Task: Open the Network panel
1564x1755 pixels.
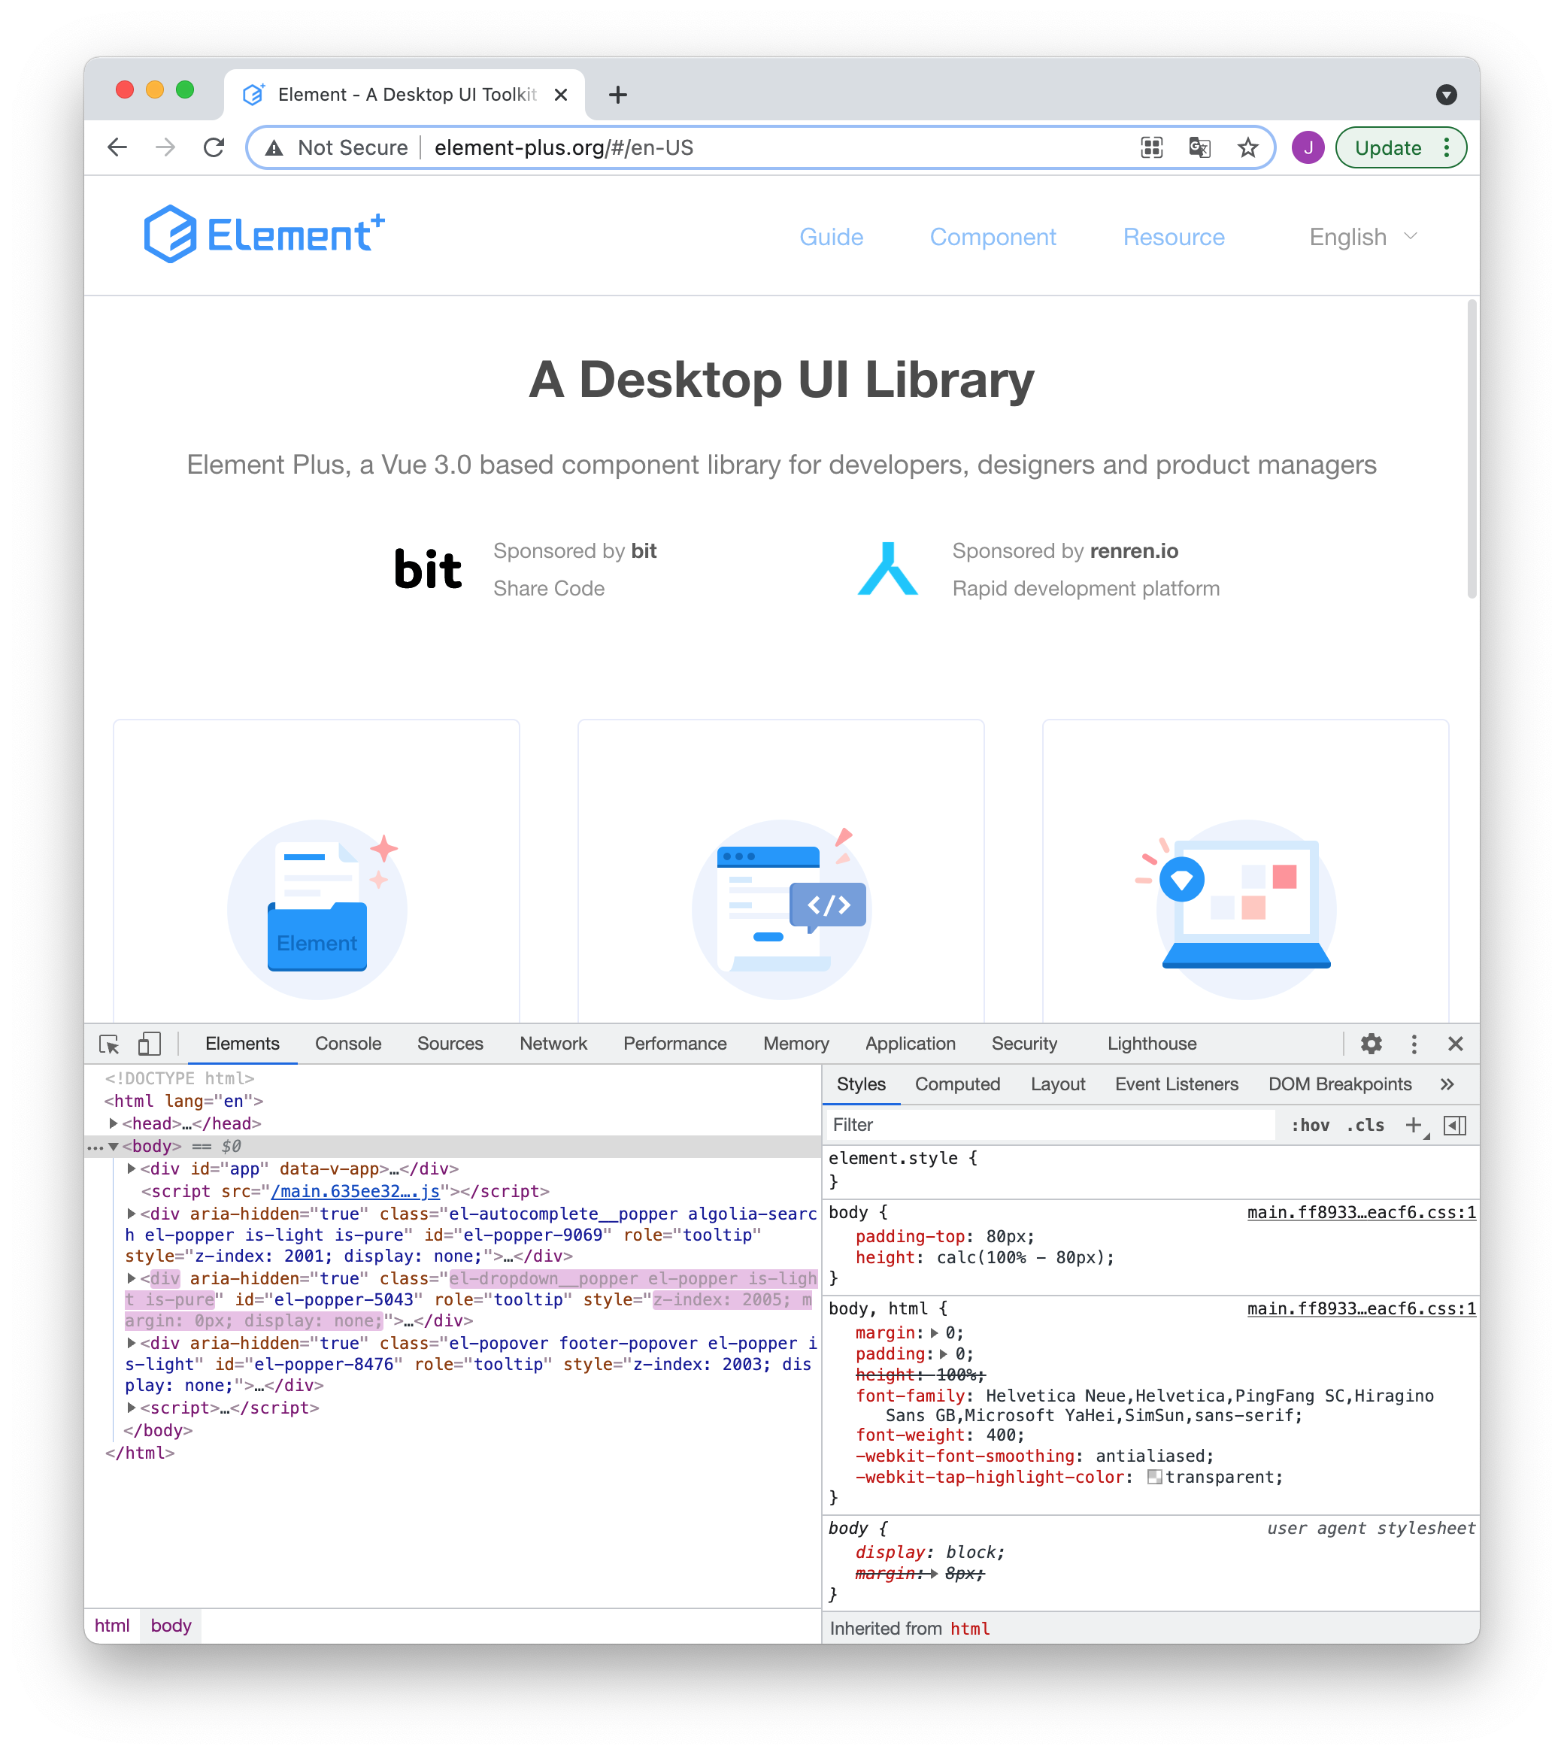Action: 553,1044
